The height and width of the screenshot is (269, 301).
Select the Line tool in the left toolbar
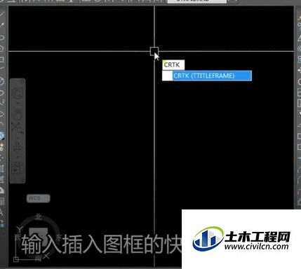tap(2, 14)
